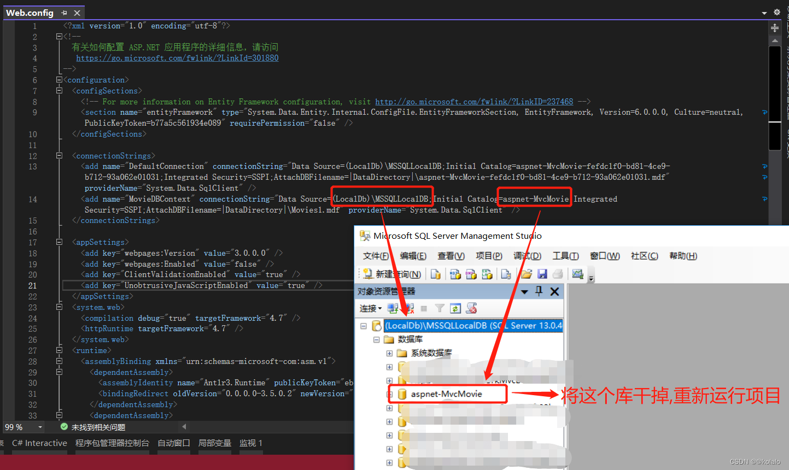The image size is (789, 470).
Task: Open 社区(C) menu in SSMS
Action: [x=645, y=256]
